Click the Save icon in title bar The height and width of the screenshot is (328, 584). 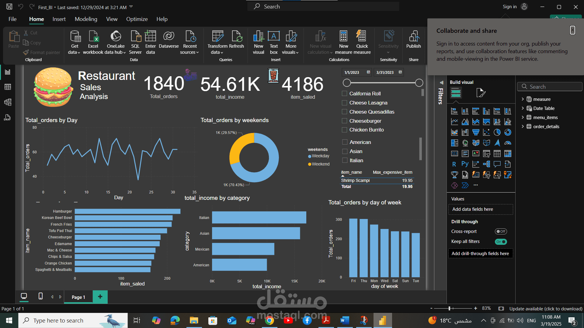pos(9,6)
